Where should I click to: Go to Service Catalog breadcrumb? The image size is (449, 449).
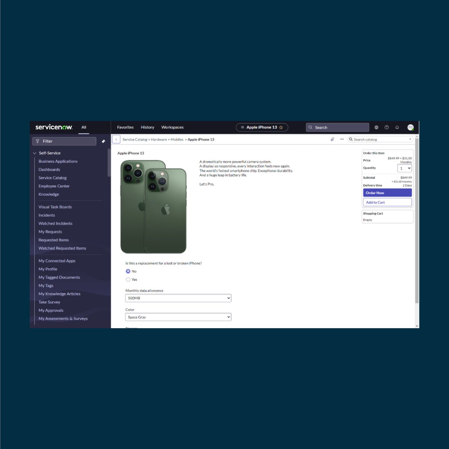tap(135, 140)
